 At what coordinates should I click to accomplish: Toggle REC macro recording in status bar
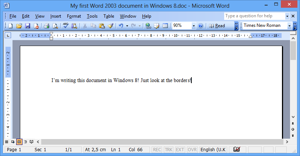coord(157,150)
